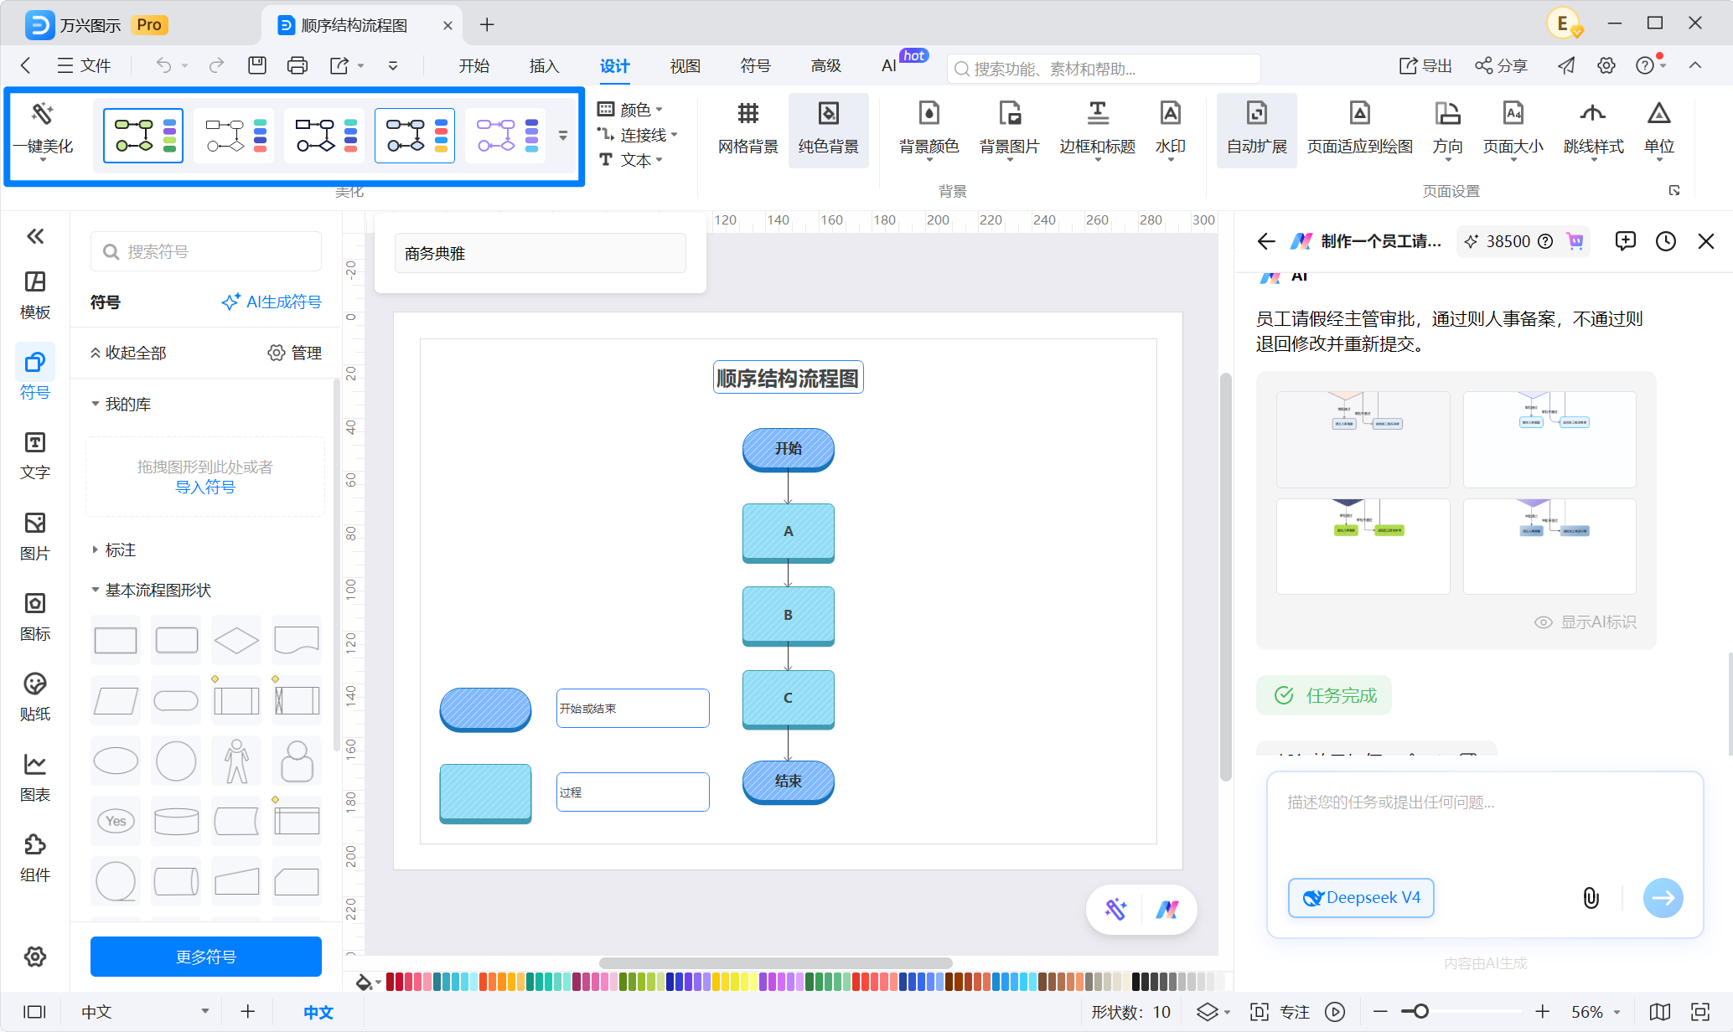1733x1032 pixels.
Task: Click the print icon in the toolbar
Action: tap(297, 65)
